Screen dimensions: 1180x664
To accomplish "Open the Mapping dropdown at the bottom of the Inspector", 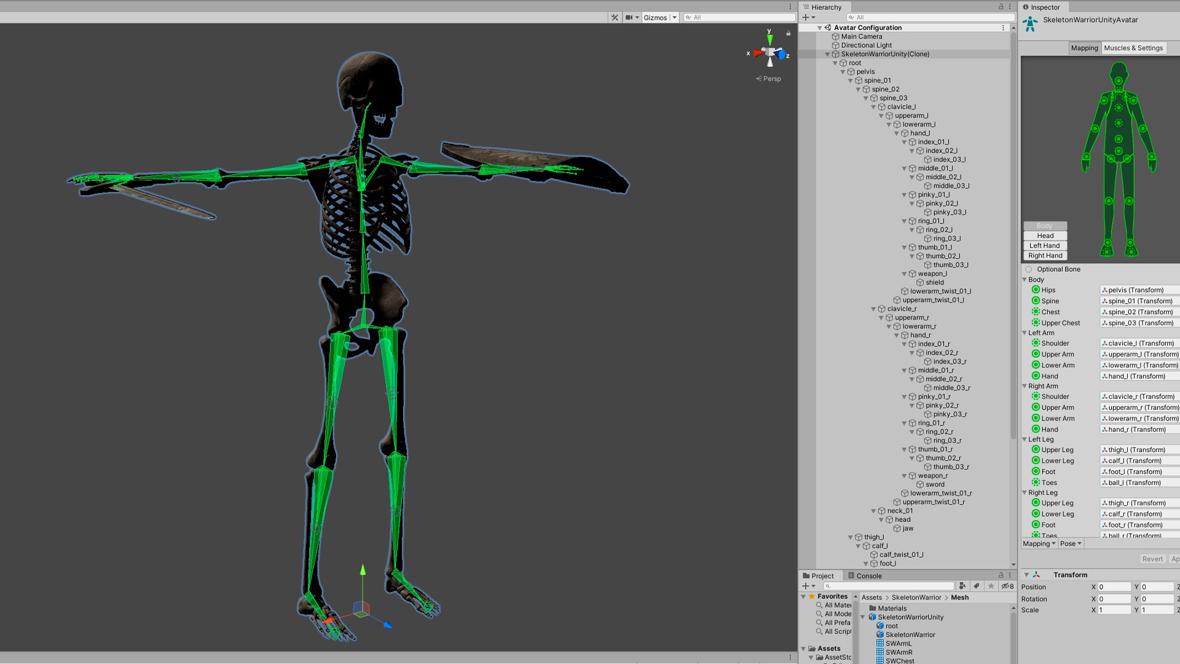I will coord(1039,543).
